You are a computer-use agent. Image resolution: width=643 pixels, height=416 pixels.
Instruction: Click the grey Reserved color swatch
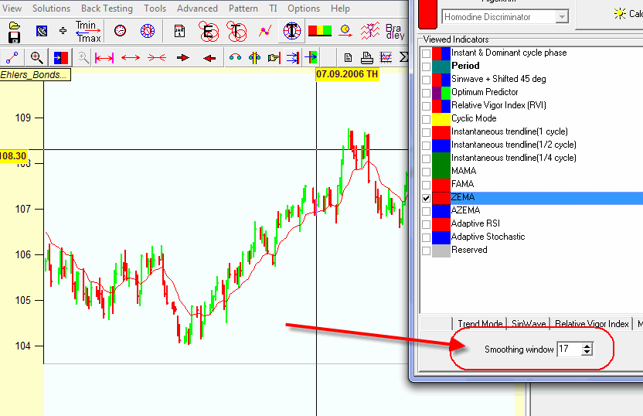[441, 251]
